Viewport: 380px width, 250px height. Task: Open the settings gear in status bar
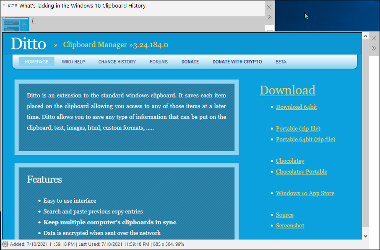5,244
